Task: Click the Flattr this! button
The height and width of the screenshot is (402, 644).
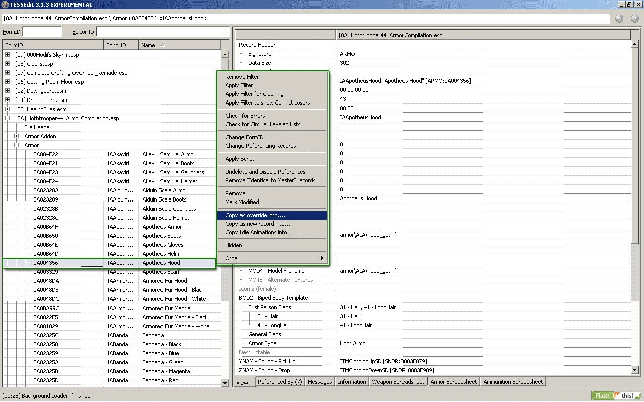Action: 616,396
